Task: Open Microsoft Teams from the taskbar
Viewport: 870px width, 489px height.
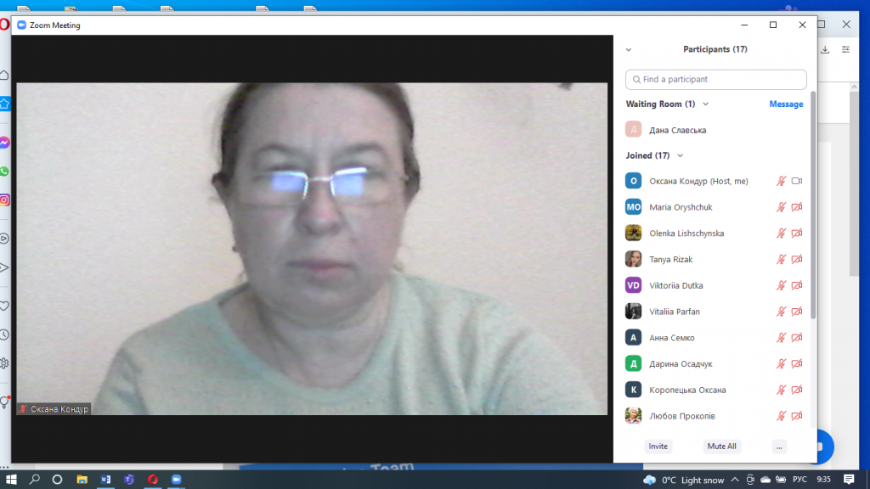Action: [129, 480]
